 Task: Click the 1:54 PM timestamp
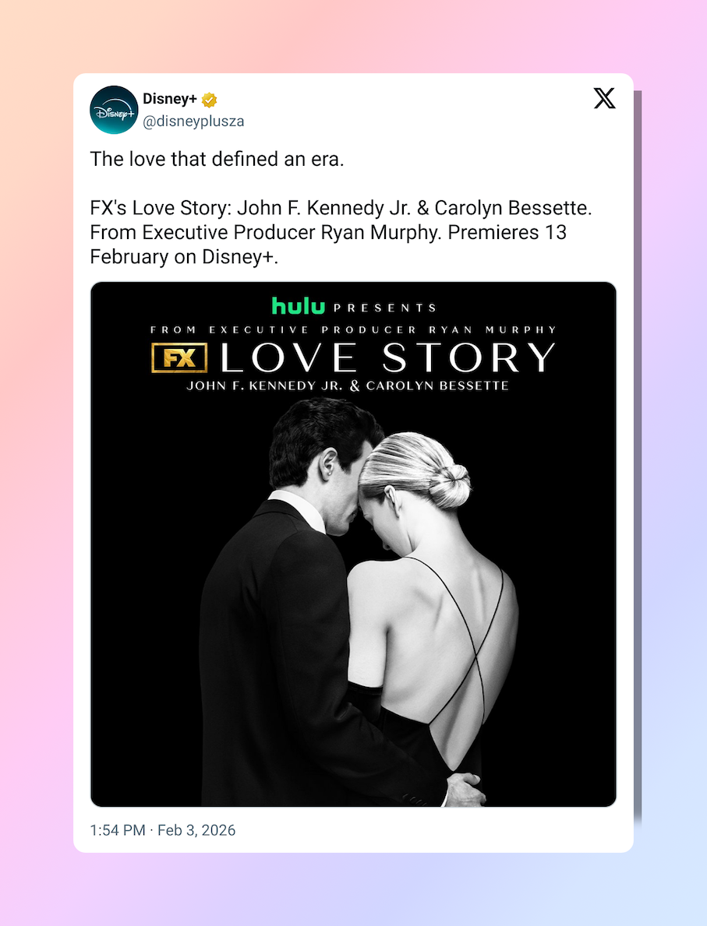[x=118, y=830]
